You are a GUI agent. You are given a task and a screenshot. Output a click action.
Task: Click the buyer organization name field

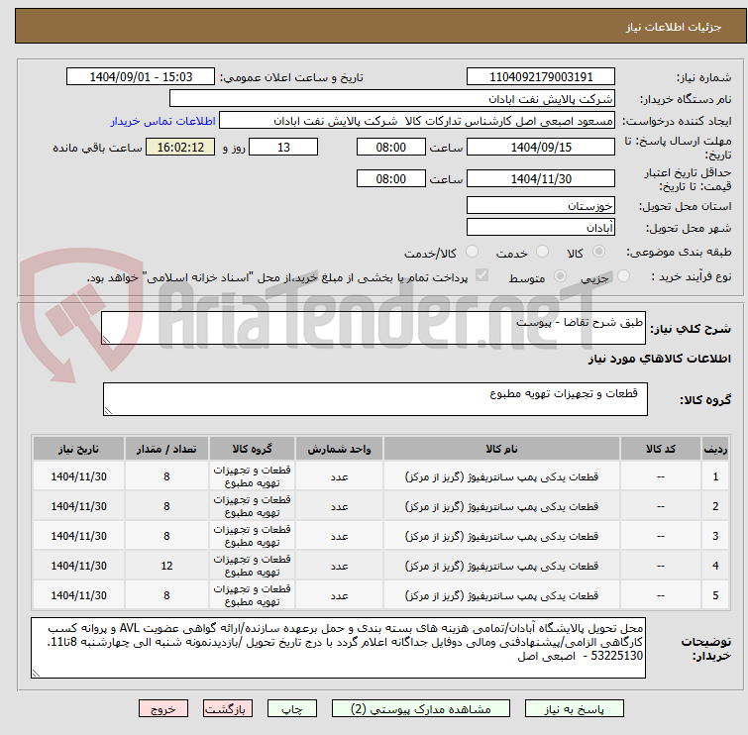point(392,99)
